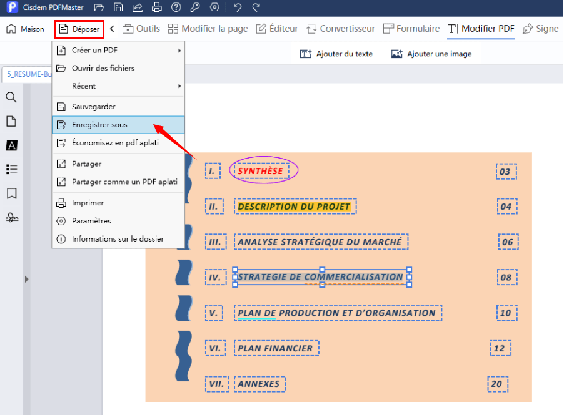Viewport: 564px width, 415px height.
Task: Click the open folder icon in title bar
Action: coord(99,7)
